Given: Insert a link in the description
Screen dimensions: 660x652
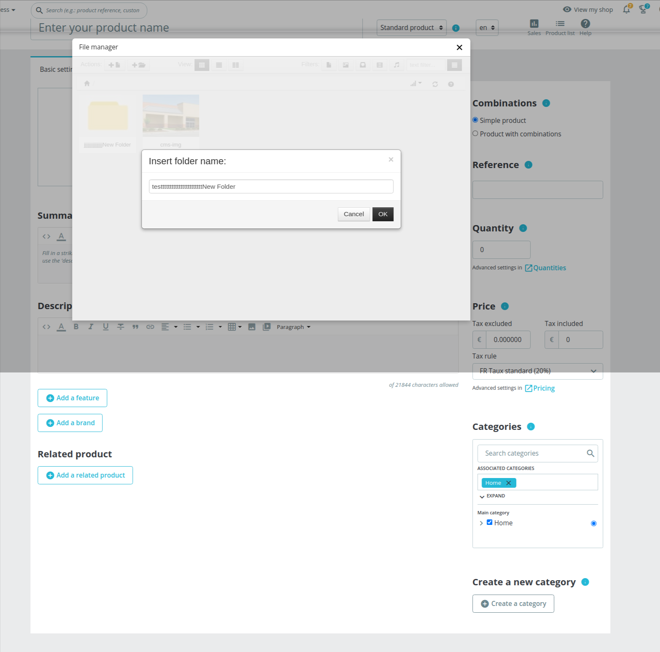Looking at the screenshot, I should pos(150,326).
